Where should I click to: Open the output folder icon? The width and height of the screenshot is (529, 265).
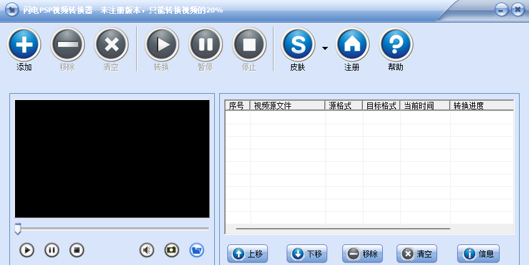(x=197, y=250)
